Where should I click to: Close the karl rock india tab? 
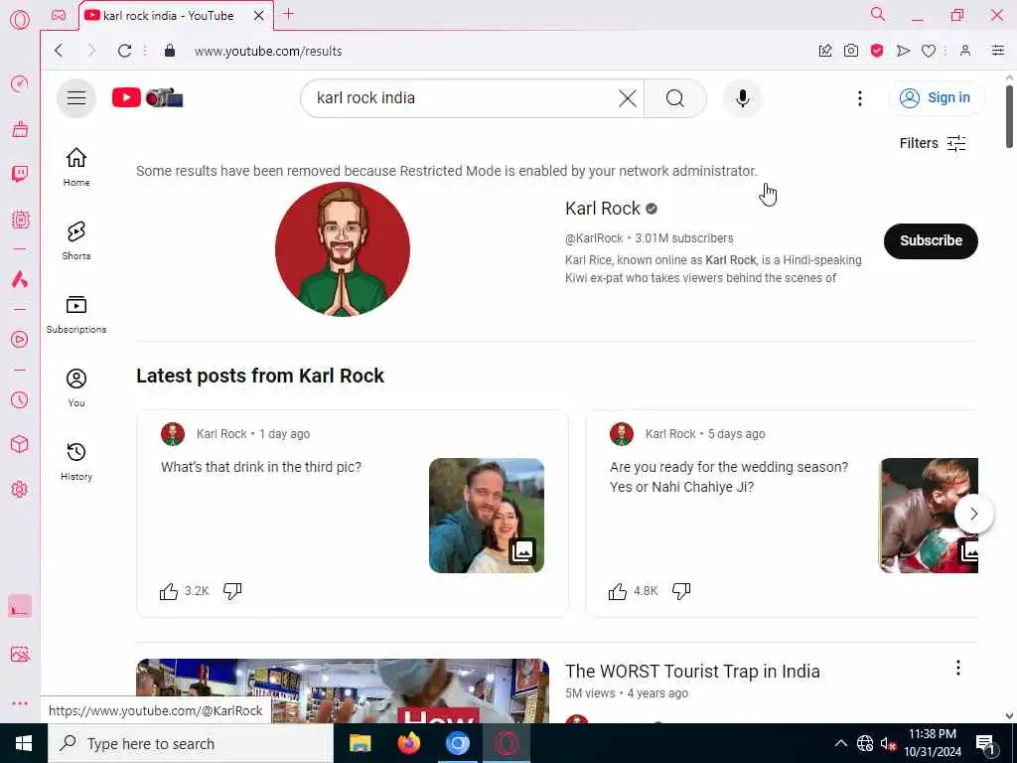(x=259, y=15)
